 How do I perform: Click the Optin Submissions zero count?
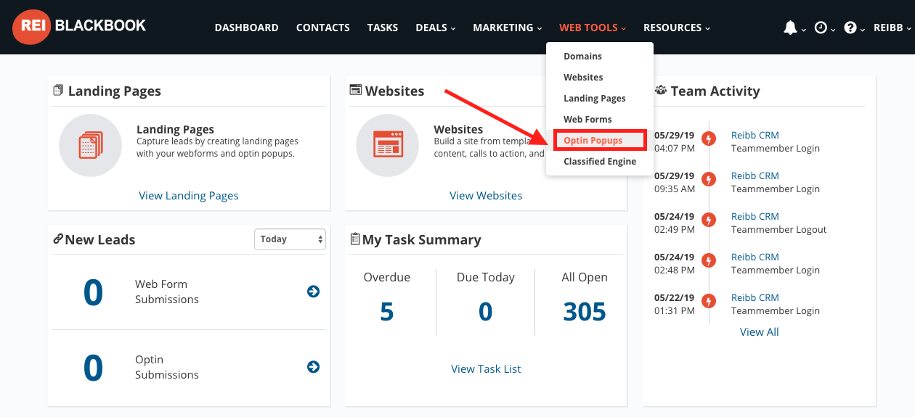(x=93, y=368)
